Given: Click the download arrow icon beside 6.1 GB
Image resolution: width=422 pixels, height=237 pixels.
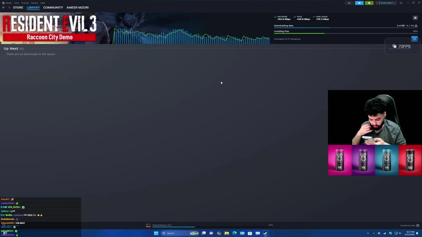Looking at the screenshot, I should tap(416, 25).
